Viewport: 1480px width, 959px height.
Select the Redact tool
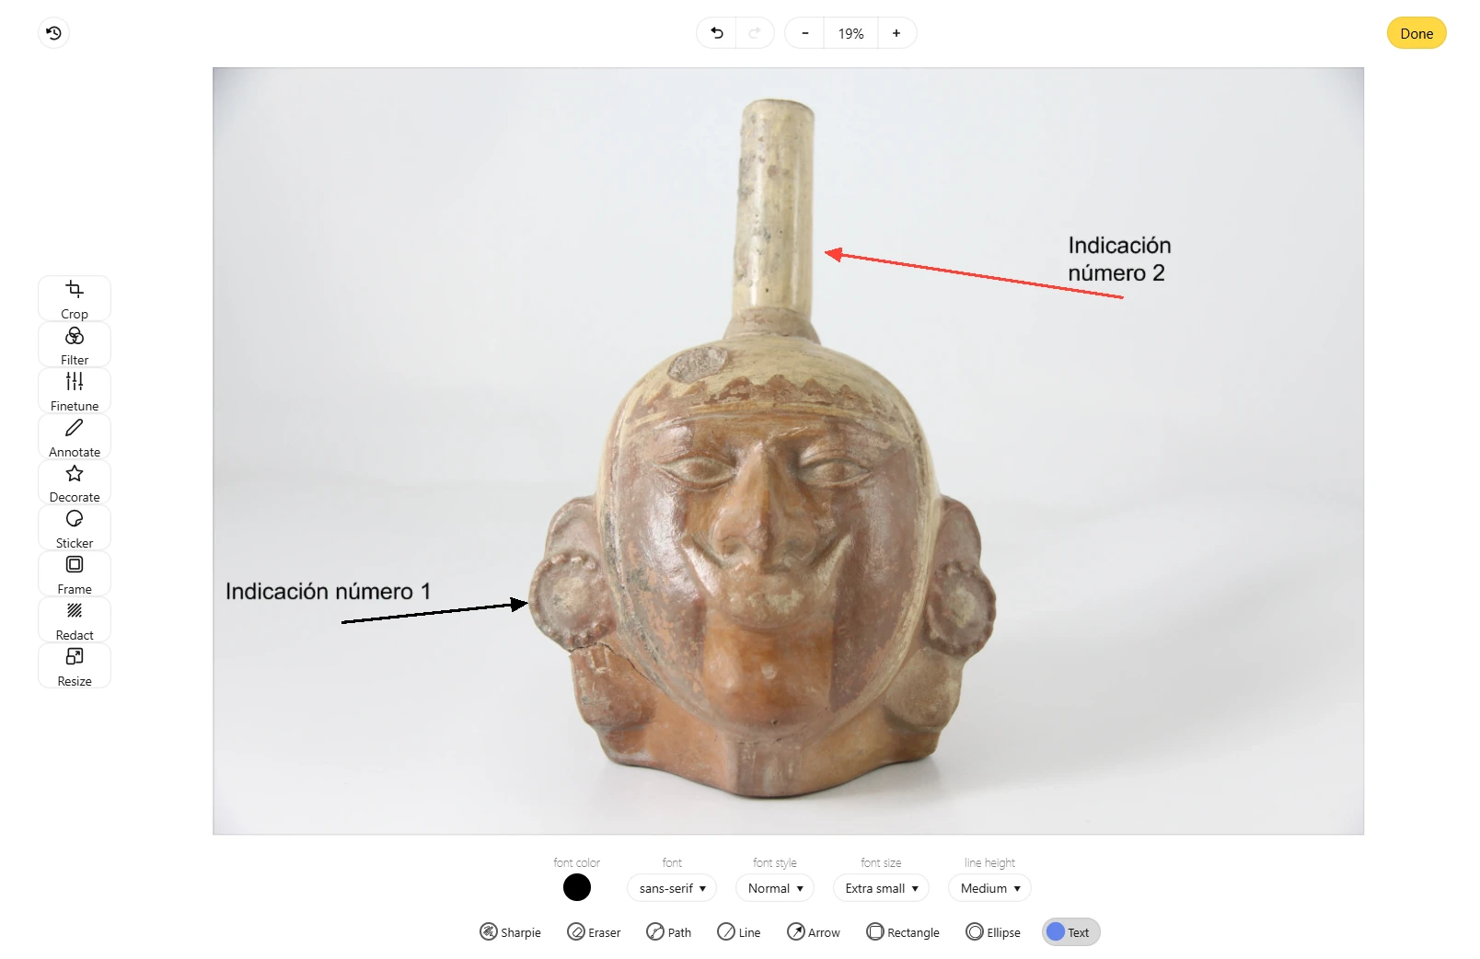pos(75,619)
